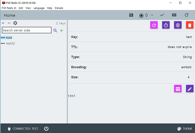Close the P3X Redis UI window

point(190,3)
